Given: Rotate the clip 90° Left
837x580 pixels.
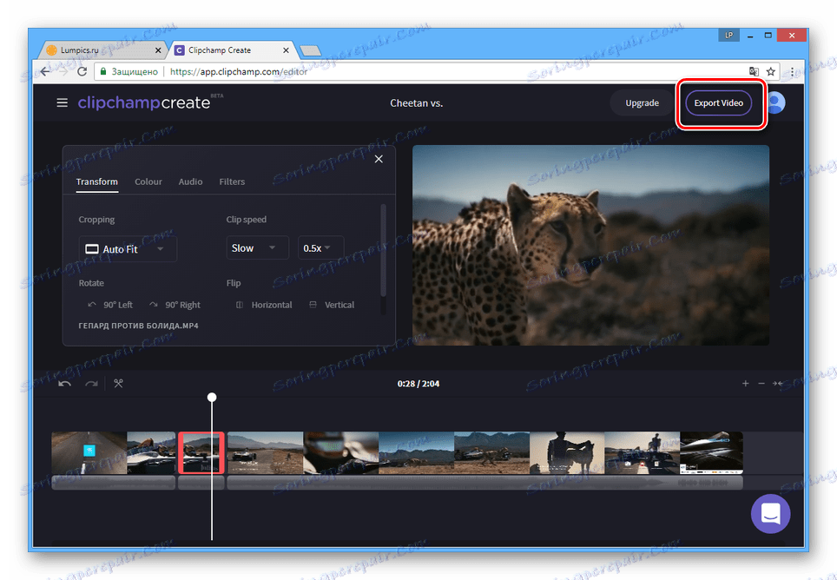Looking at the screenshot, I should [x=110, y=305].
